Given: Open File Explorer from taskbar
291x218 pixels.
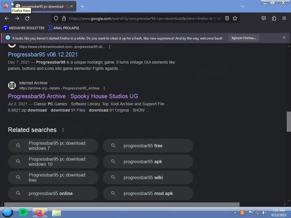Looking at the screenshot, I should (57, 213).
